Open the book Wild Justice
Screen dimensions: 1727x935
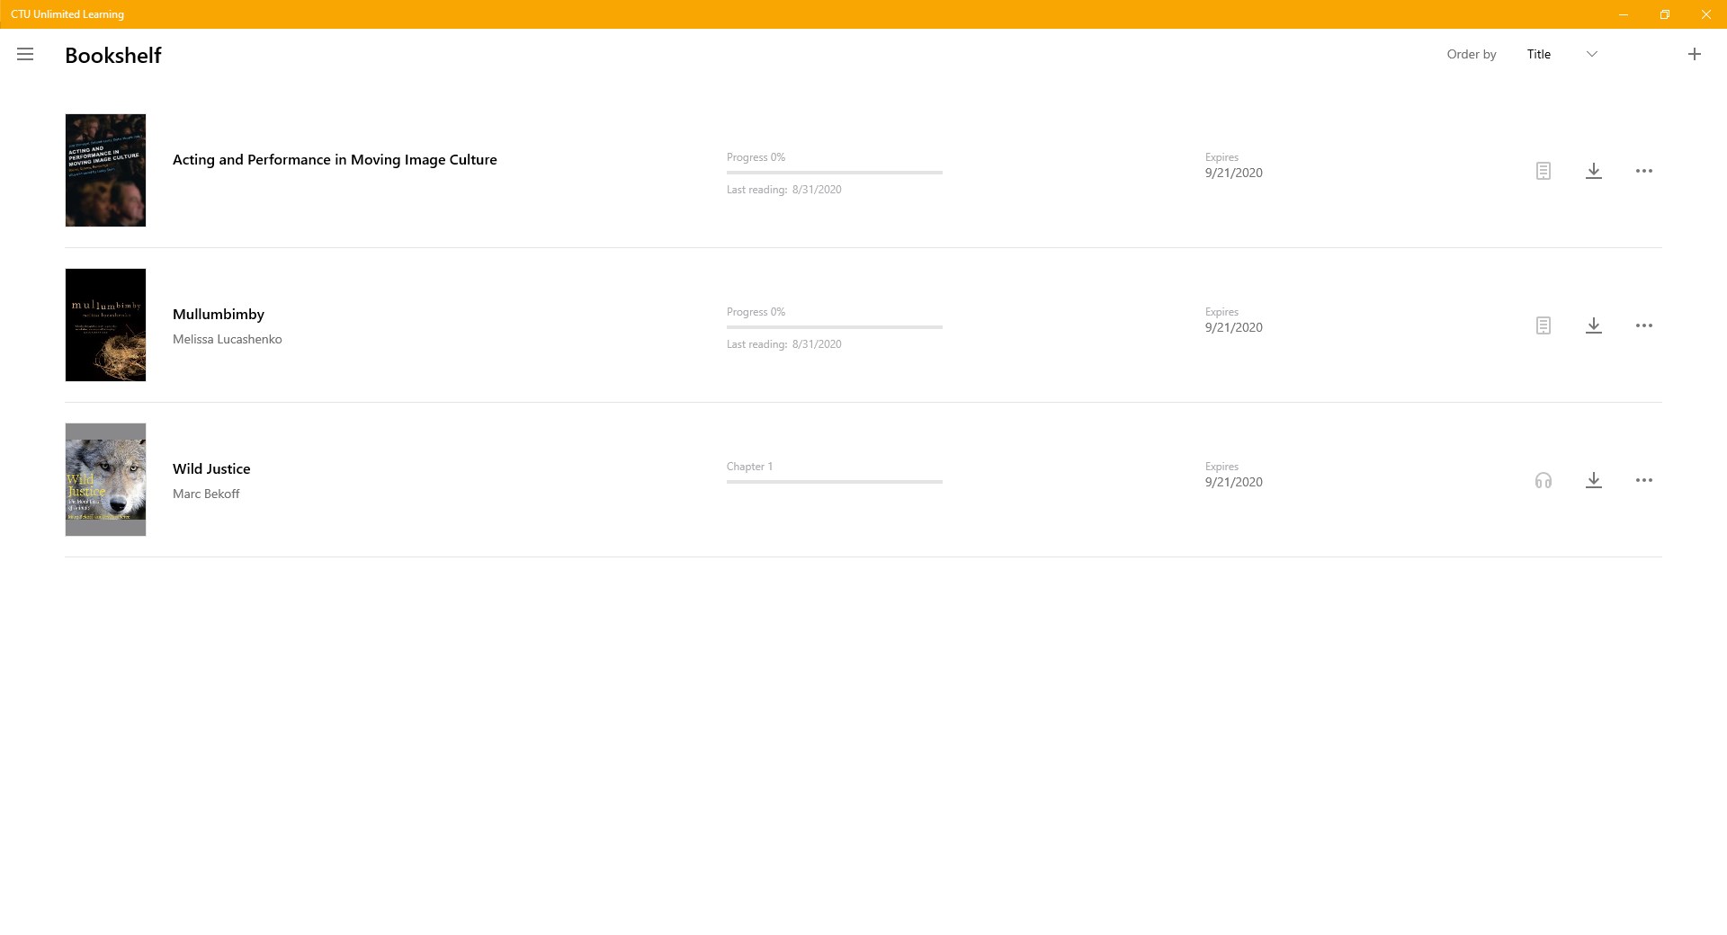click(x=210, y=468)
